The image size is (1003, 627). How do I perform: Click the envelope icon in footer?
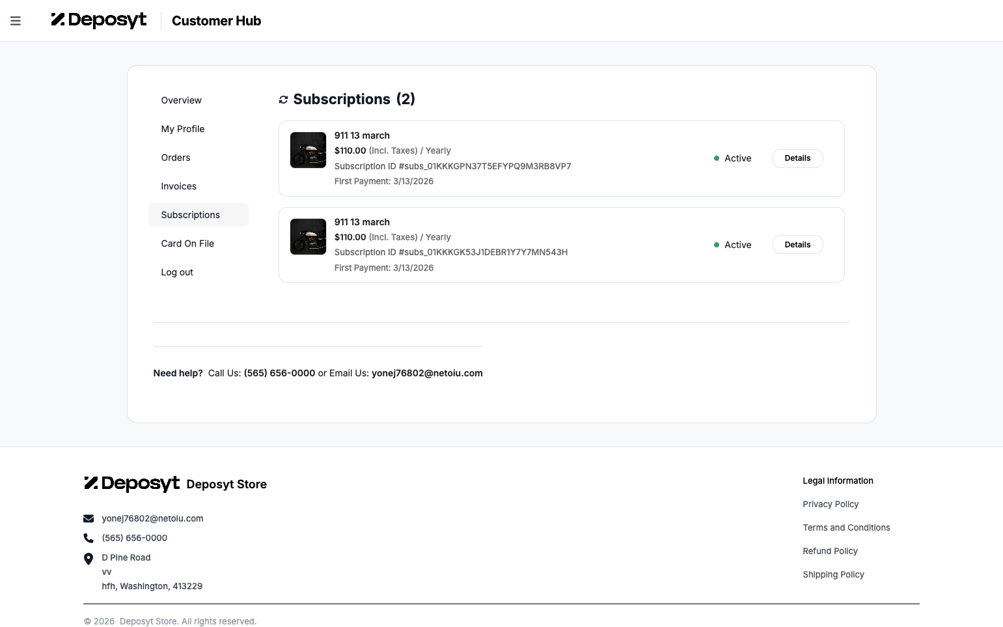click(x=89, y=519)
